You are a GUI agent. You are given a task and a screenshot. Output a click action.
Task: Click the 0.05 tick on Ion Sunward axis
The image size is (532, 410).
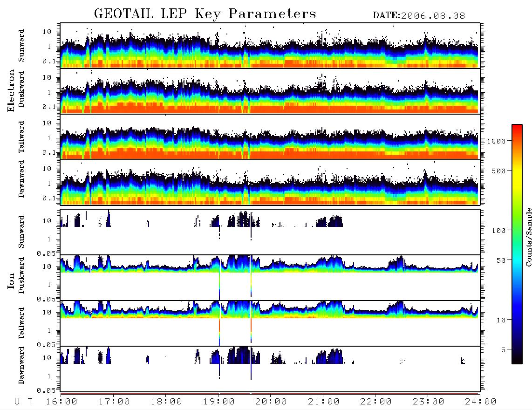tap(46, 253)
